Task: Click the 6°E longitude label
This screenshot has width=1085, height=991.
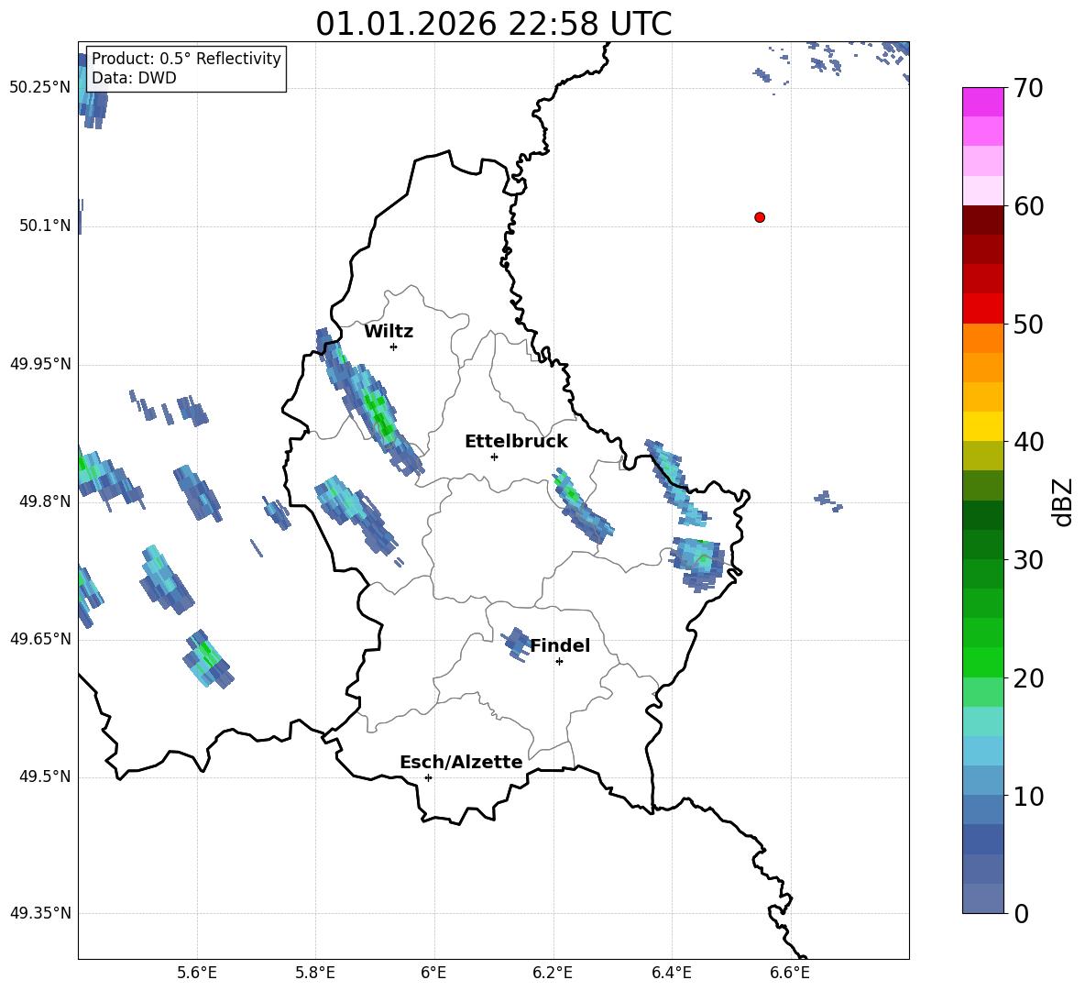Action: click(x=433, y=973)
